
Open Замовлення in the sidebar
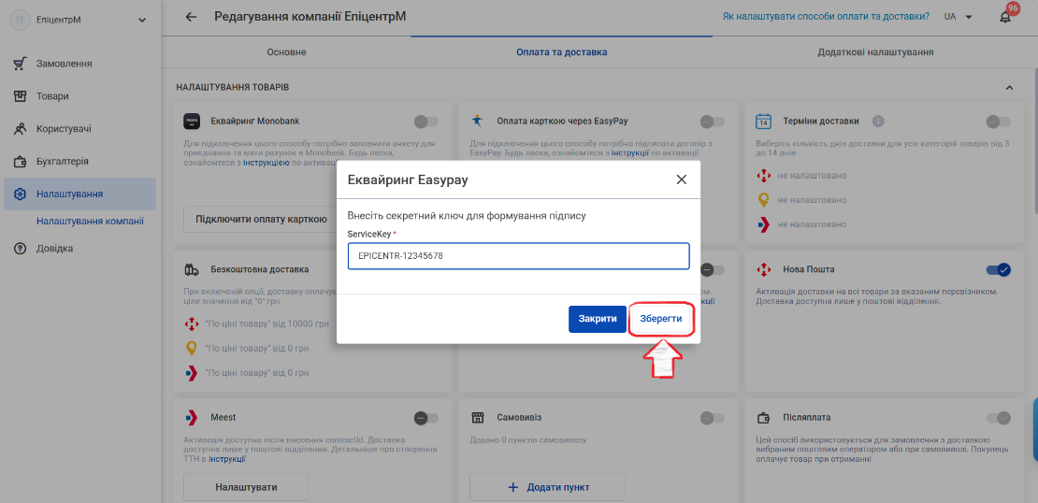(79, 64)
